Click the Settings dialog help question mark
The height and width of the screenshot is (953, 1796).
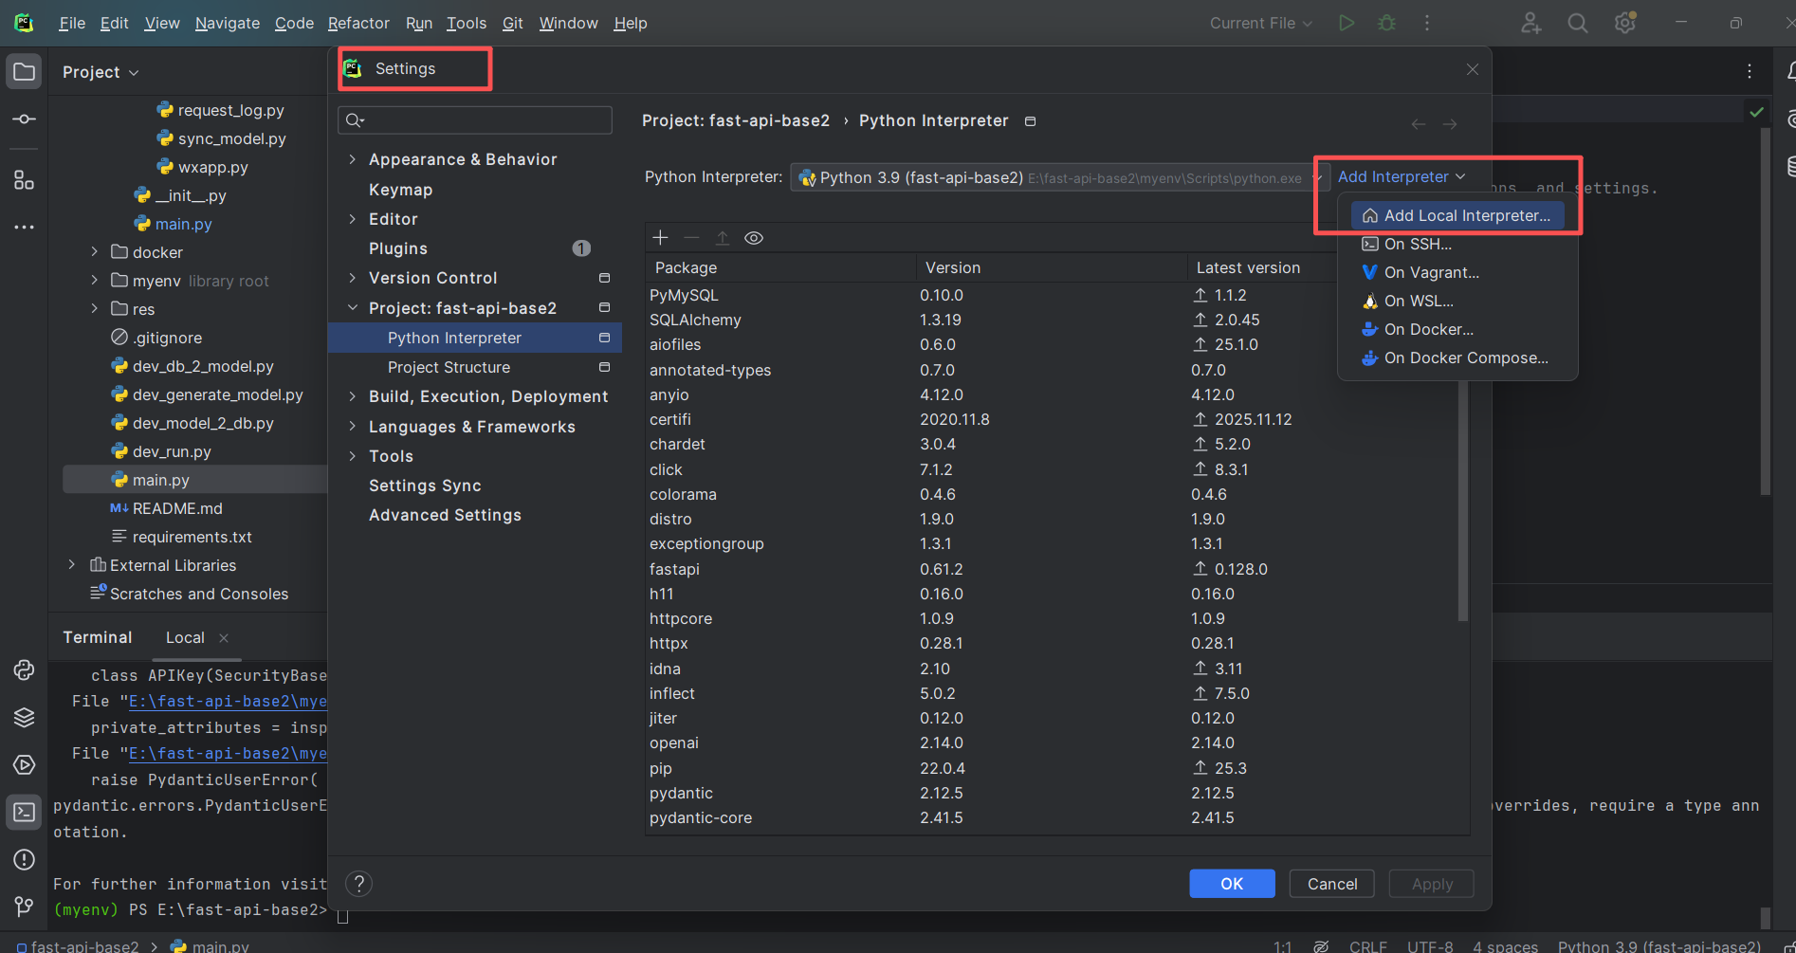(358, 884)
